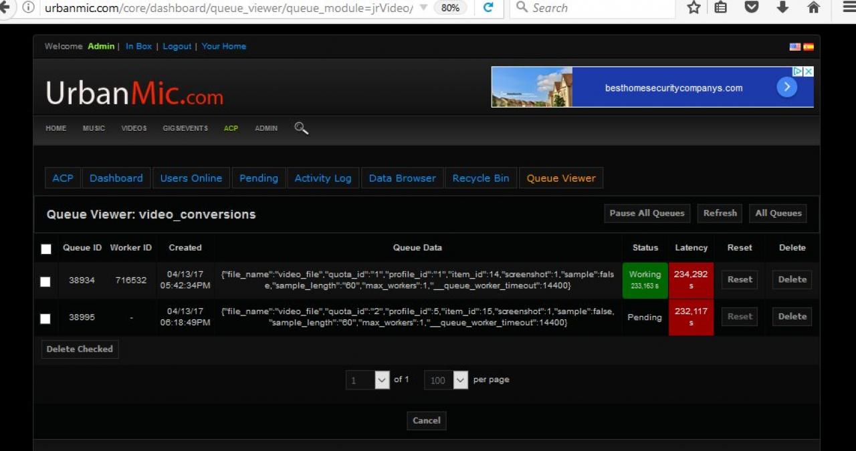Bookmark page with star icon
856x451 pixels.
click(x=693, y=8)
